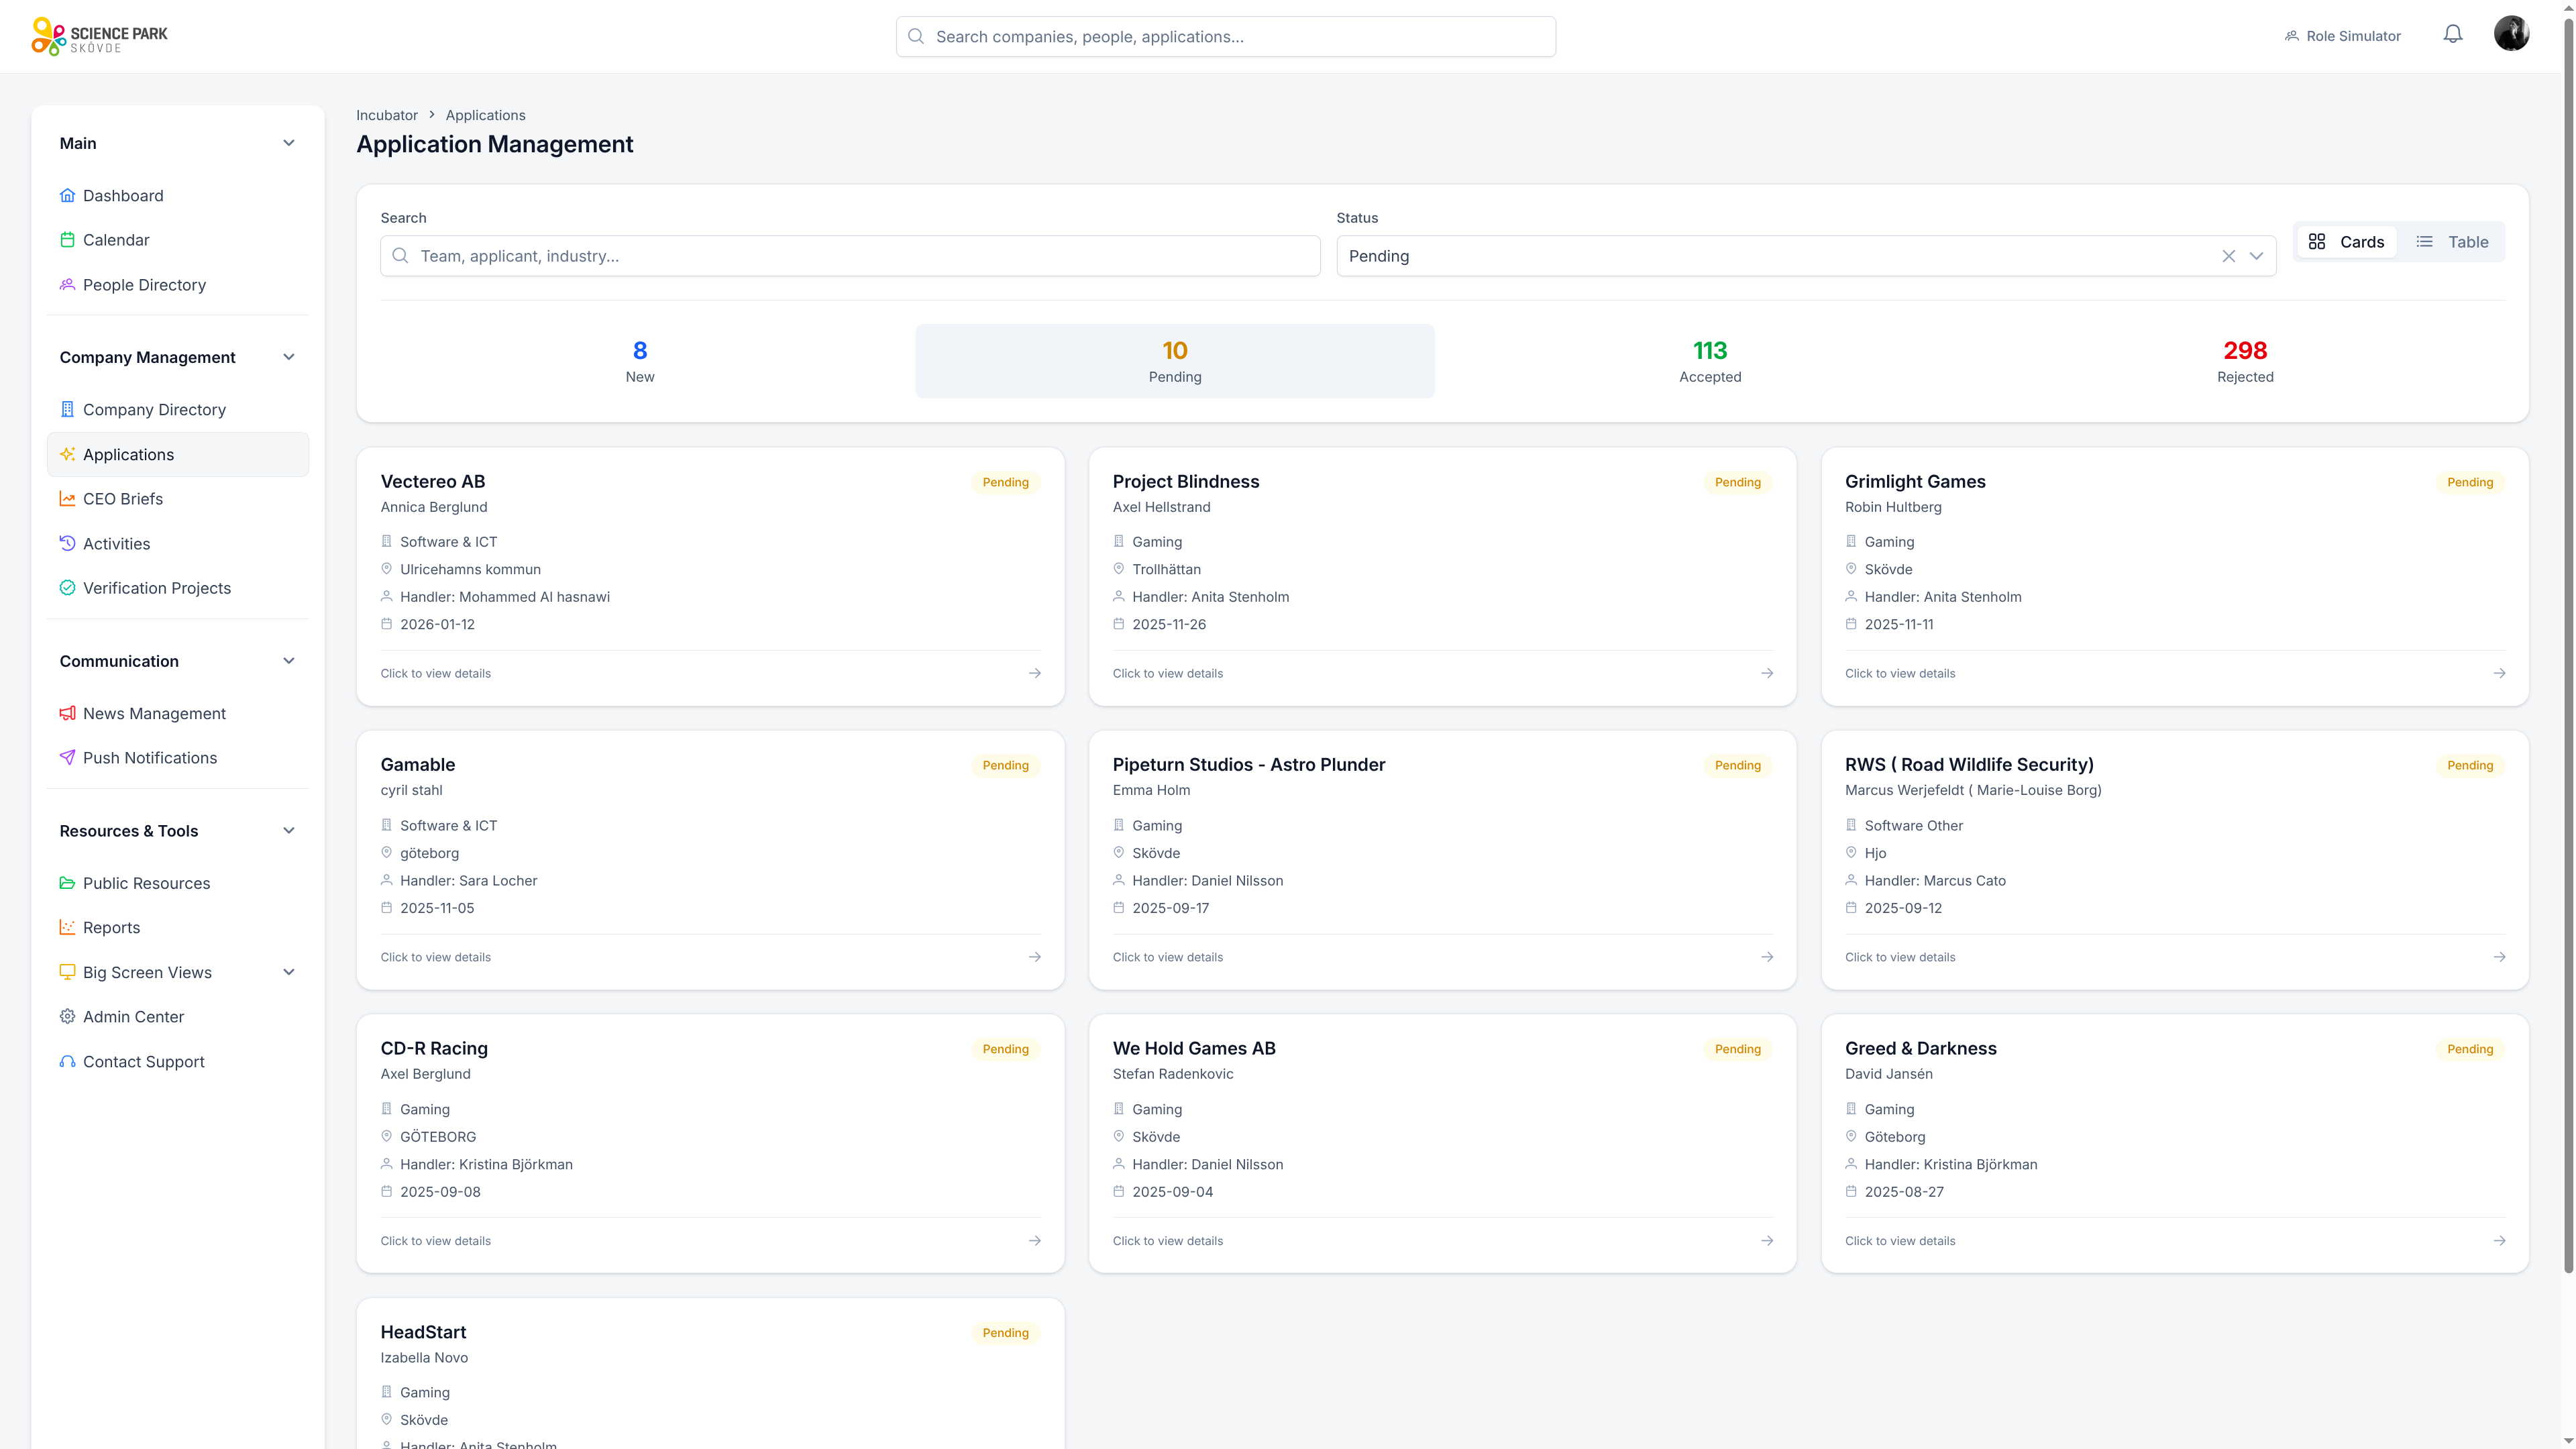Open People Directory
The width and height of the screenshot is (2576, 1449).
coord(178,285)
